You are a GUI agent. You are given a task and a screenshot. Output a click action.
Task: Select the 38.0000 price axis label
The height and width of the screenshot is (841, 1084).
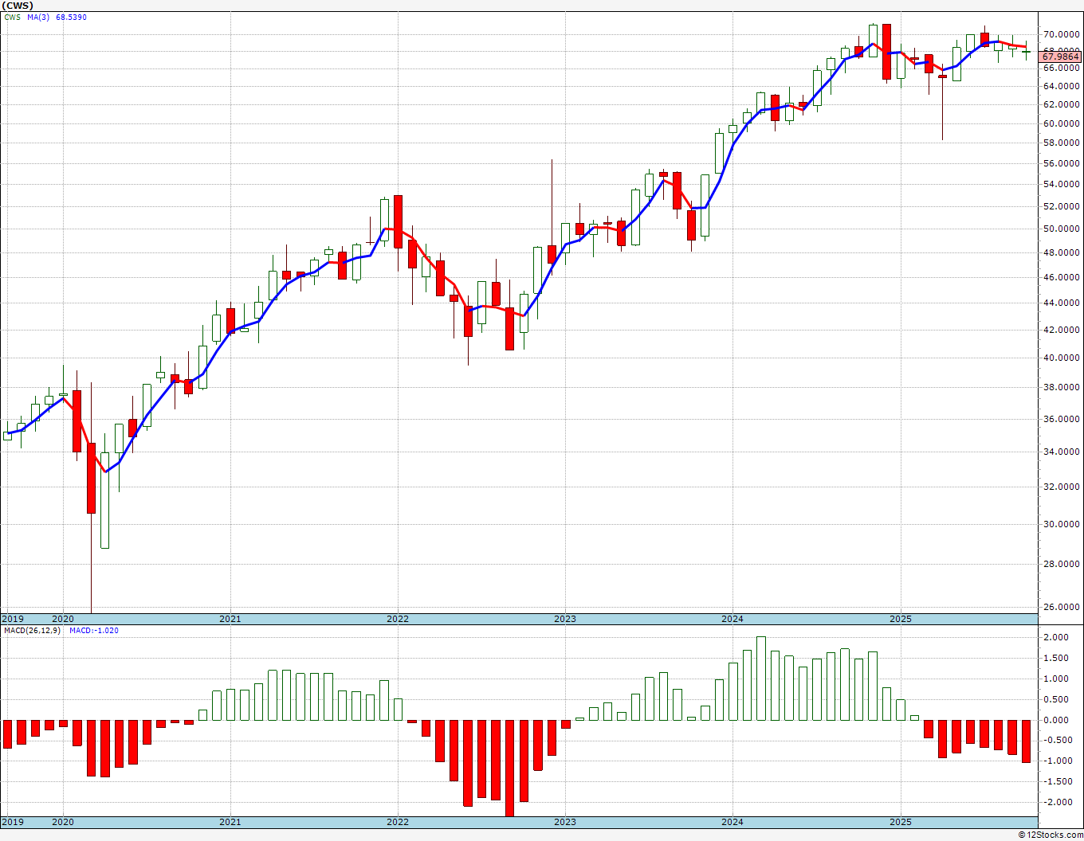point(1062,388)
